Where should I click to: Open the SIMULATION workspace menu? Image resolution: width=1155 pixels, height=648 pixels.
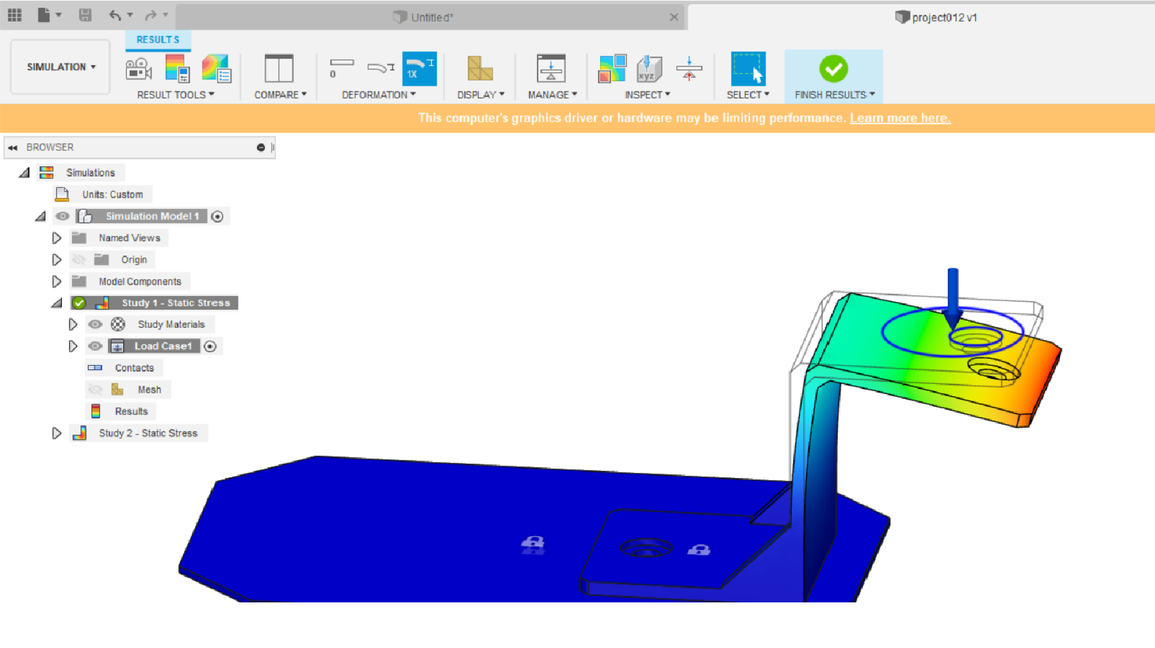pyautogui.click(x=59, y=67)
